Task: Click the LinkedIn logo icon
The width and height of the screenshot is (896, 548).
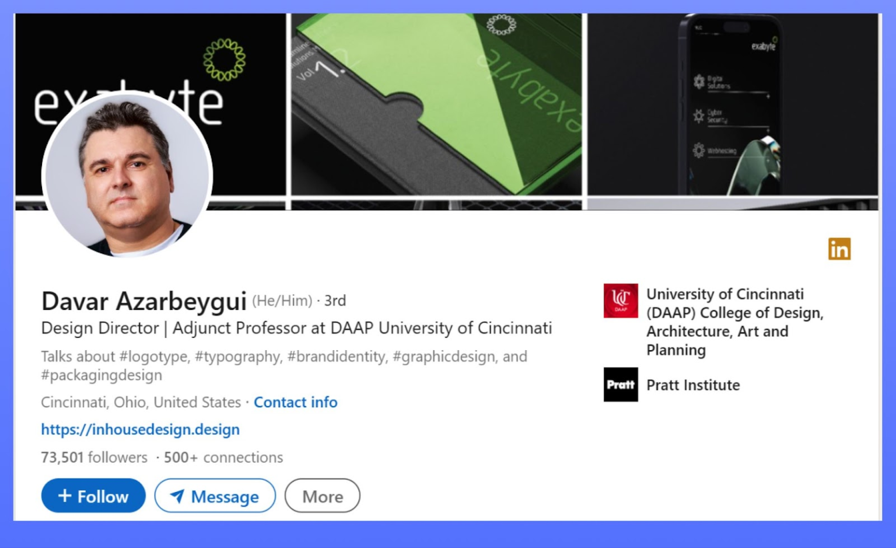Action: click(x=840, y=249)
